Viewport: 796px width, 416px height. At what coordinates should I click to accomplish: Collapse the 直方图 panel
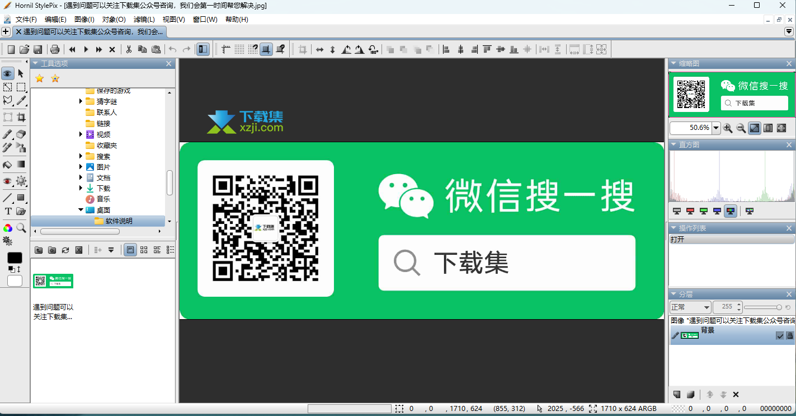pyautogui.click(x=674, y=144)
